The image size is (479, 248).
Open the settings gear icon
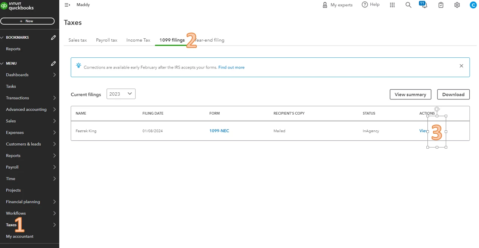point(457,5)
